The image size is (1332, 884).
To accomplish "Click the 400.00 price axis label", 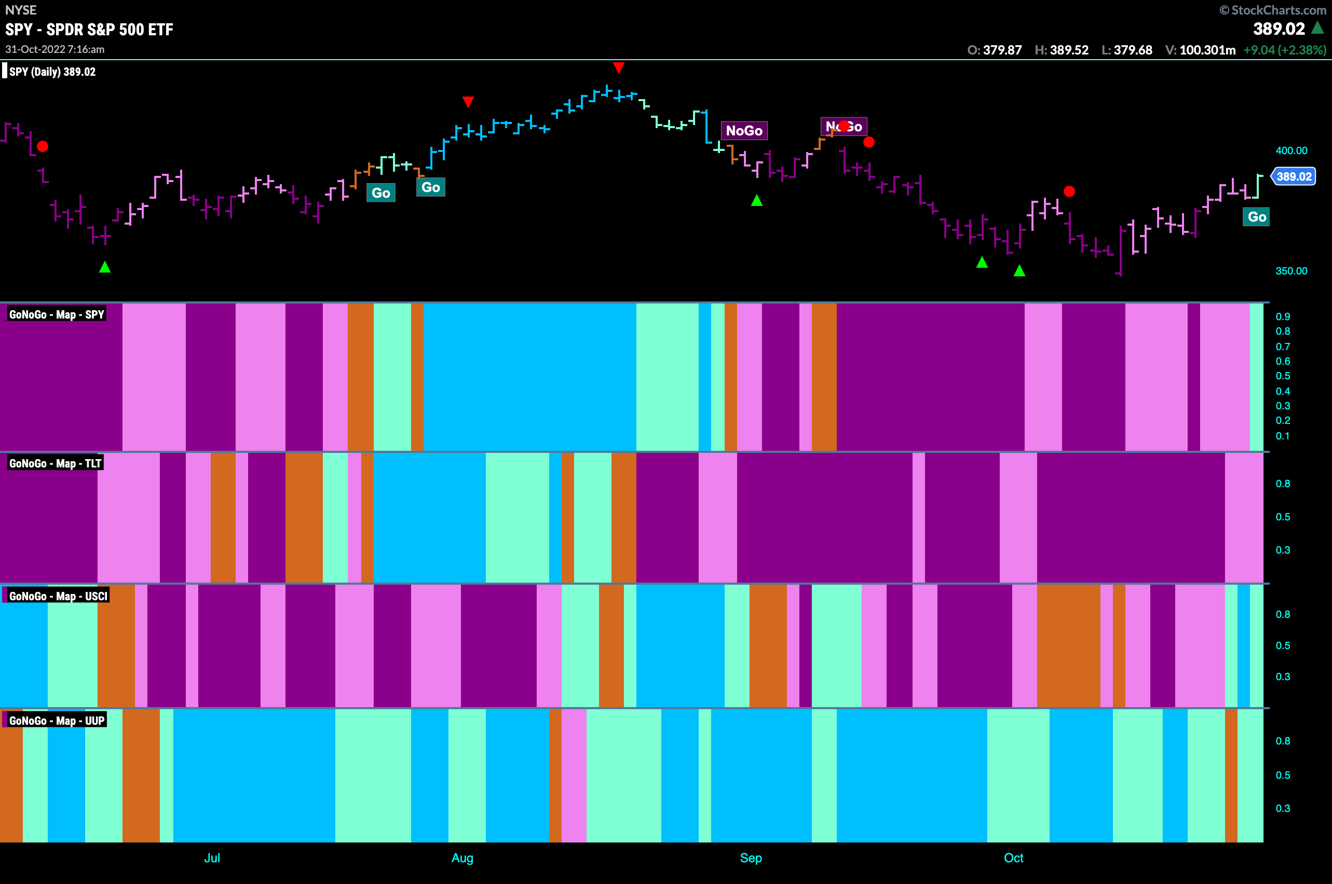I will [x=1292, y=150].
